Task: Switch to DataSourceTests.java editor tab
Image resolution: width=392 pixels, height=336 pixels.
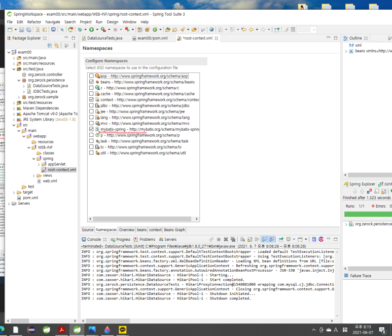Action: pos(102,38)
